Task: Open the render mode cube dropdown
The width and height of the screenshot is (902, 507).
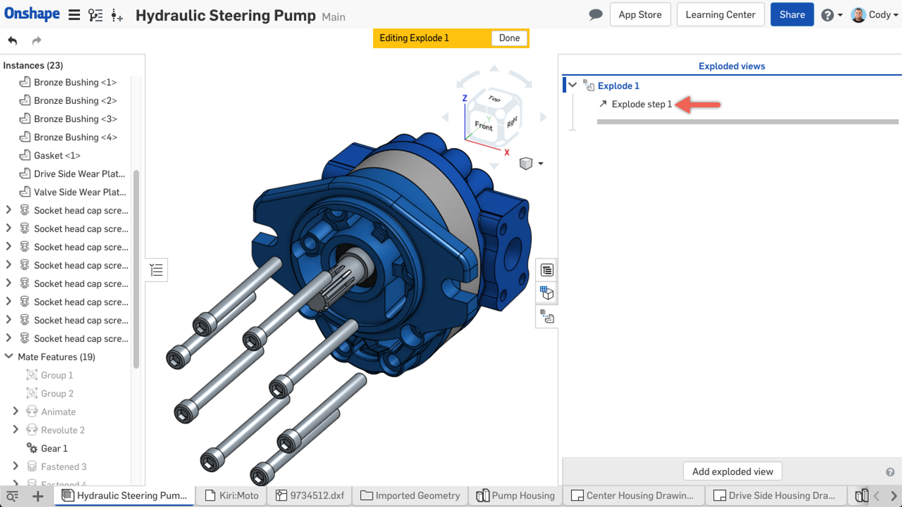Action: click(x=531, y=164)
